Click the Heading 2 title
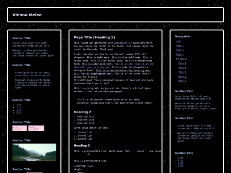This screenshot has height=173, width=231. 83,112
